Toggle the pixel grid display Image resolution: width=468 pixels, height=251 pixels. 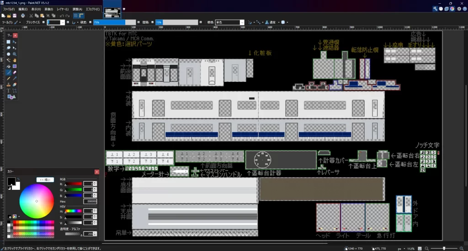point(76,16)
